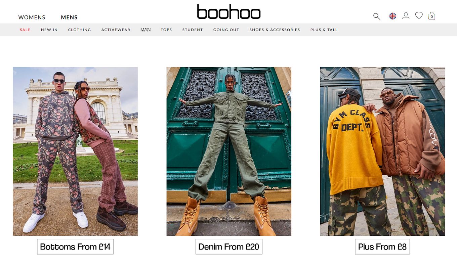
Task: Open the shopping bag icon
Action: click(432, 16)
